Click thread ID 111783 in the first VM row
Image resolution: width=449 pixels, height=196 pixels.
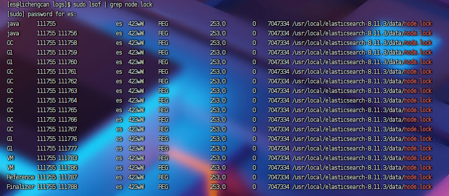pos(68,158)
